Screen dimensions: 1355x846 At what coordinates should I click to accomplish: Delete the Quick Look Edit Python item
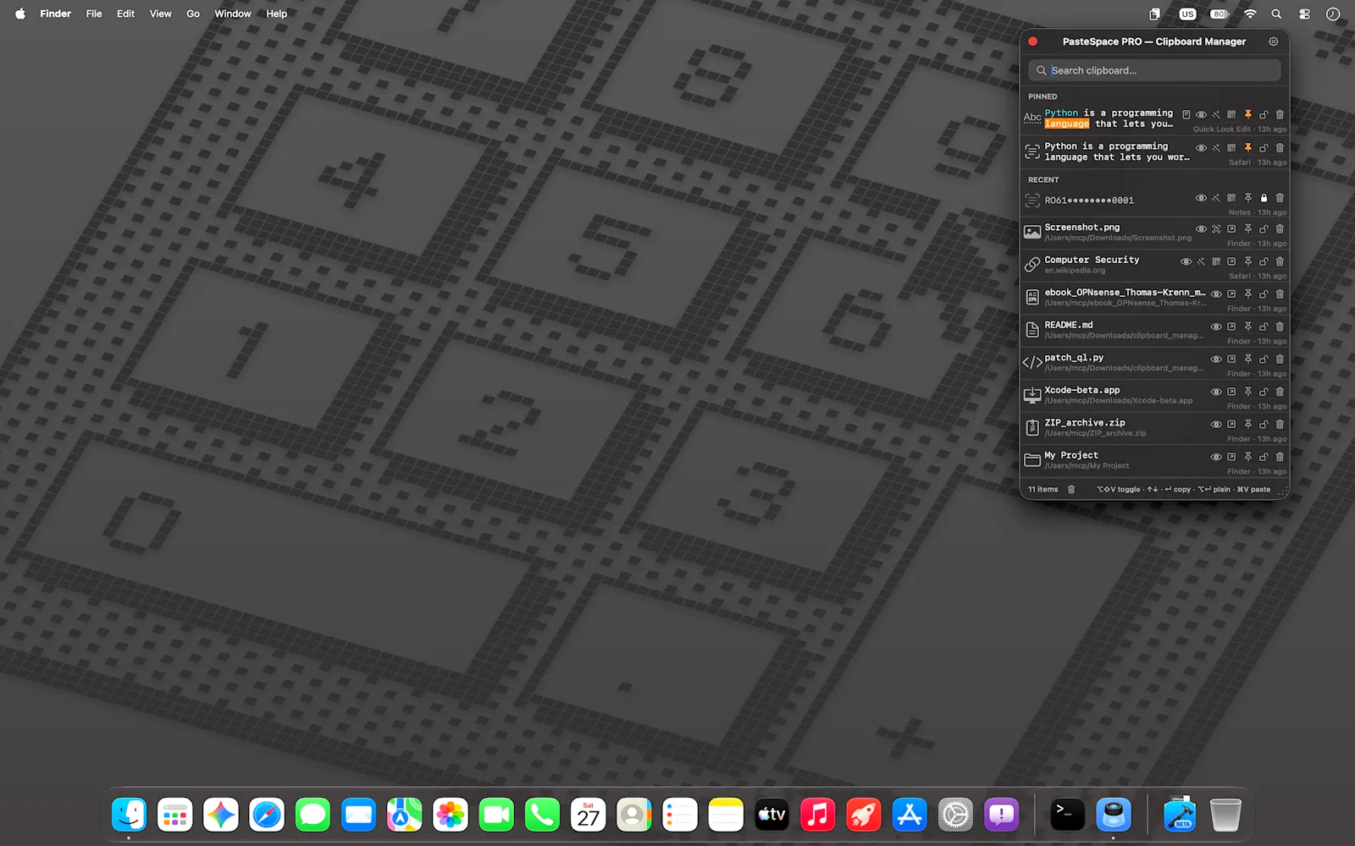point(1280,114)
